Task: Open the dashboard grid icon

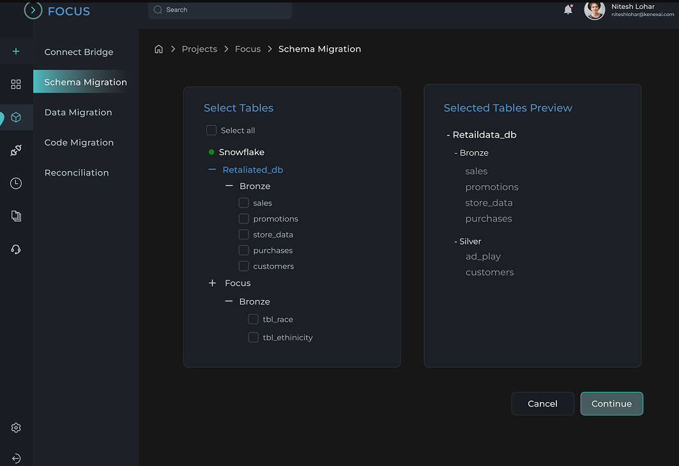Action: coord(16,84)
